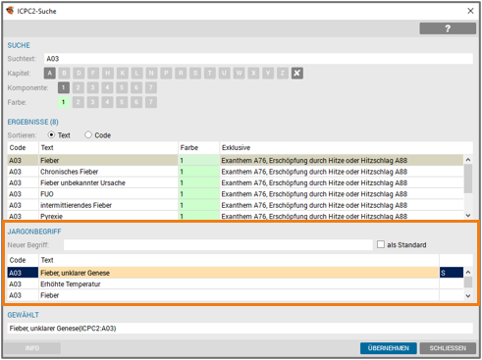Select the FUO result row
The width and height of the screenshot is (482, 360).
pos(236,194)
